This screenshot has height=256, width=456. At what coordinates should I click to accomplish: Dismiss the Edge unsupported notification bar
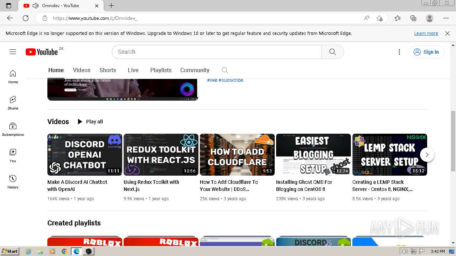pos(447,33)
